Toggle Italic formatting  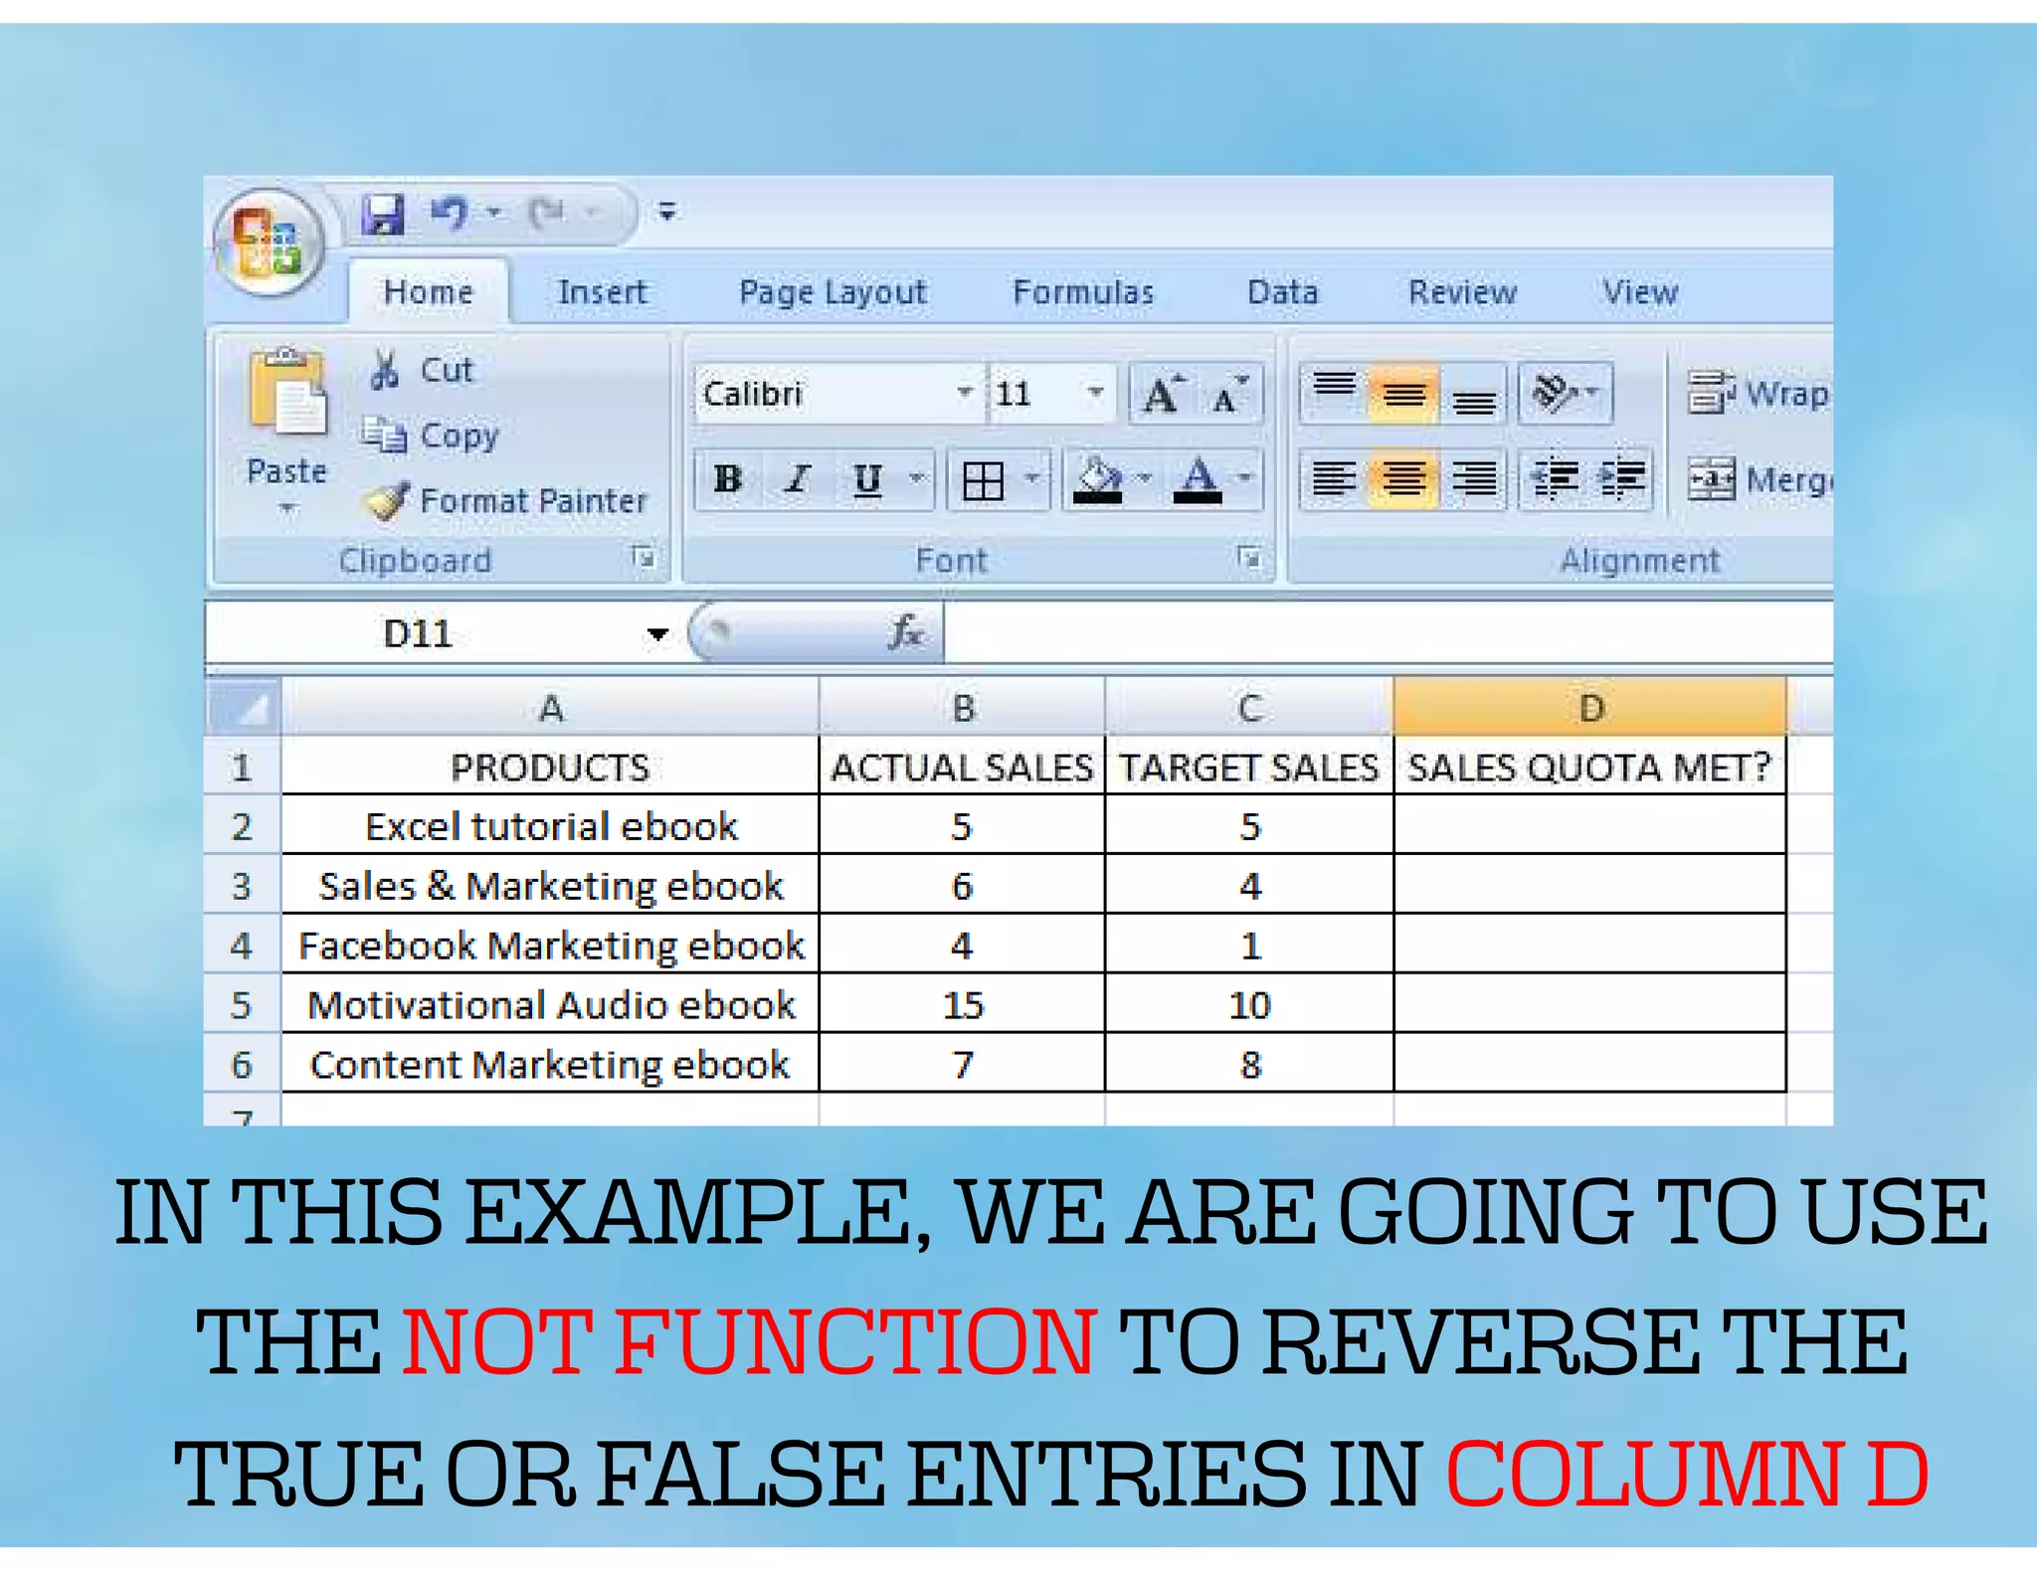pos(797,480)
